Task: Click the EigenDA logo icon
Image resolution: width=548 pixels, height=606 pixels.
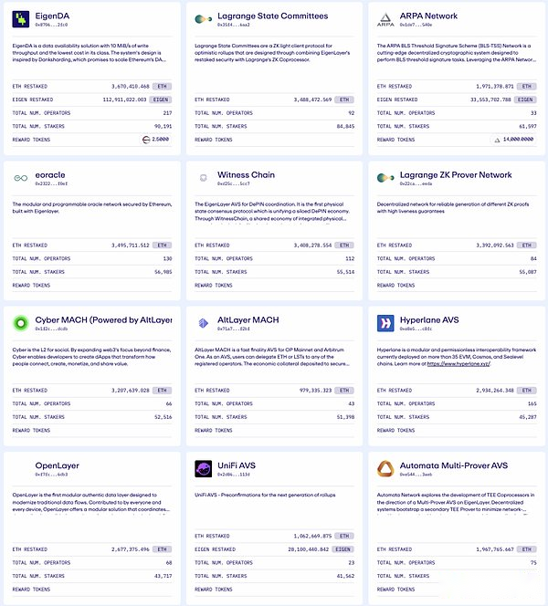Action: 19,20
